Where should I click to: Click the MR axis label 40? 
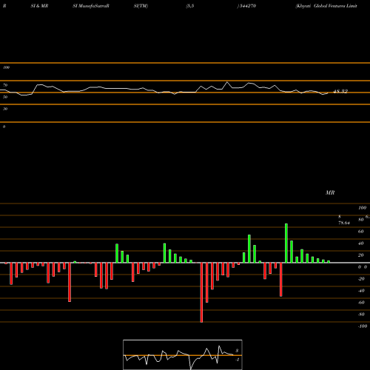[361, 243]
